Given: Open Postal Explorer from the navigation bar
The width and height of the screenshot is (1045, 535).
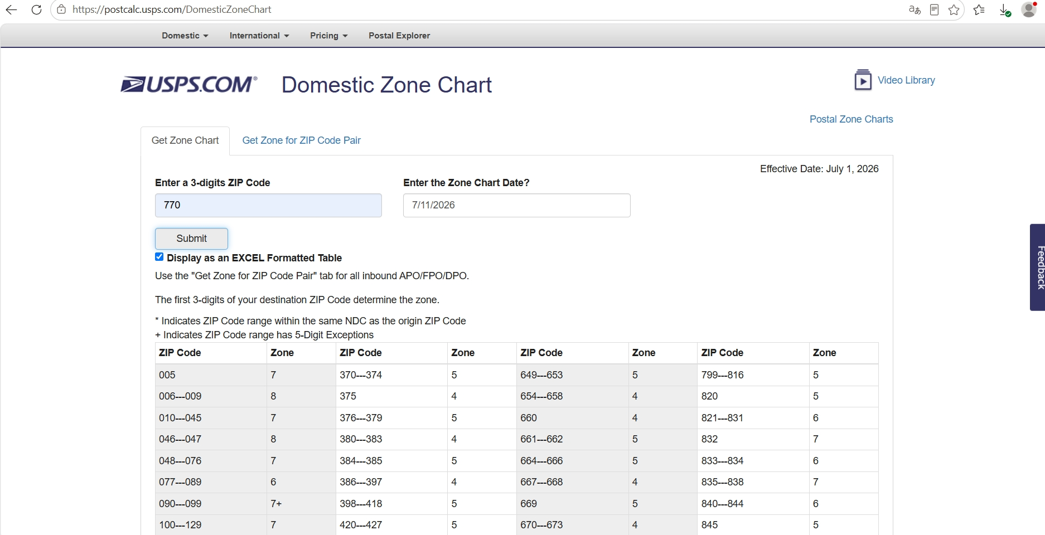Looking at the screenshot, I should click(399, 36).
